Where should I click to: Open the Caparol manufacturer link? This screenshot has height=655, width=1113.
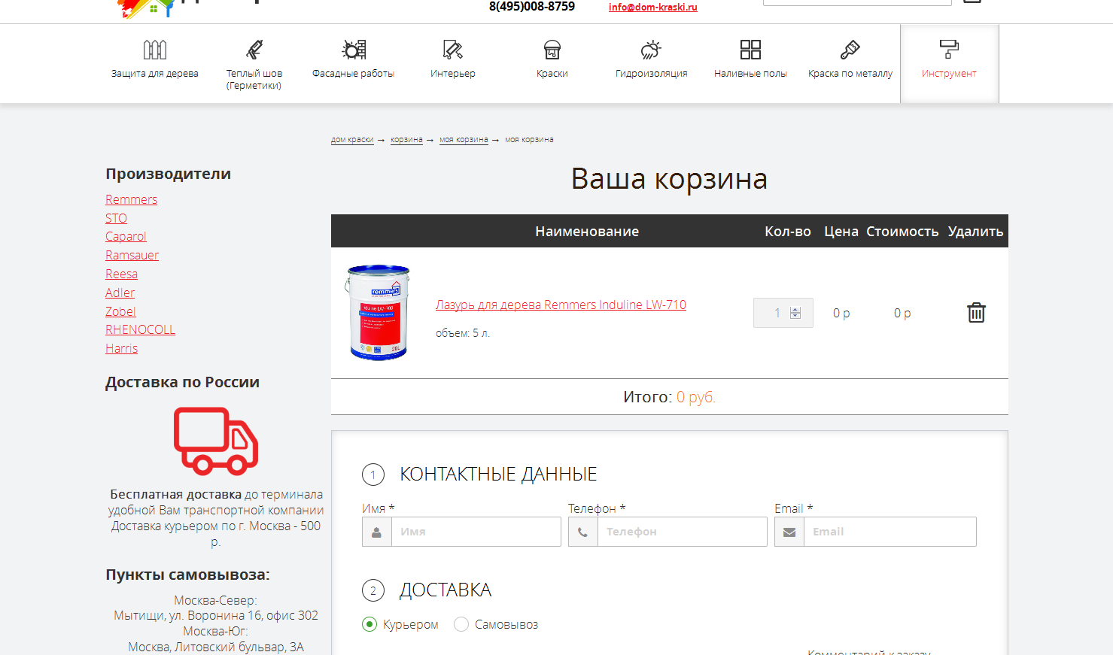click(126, 236)
